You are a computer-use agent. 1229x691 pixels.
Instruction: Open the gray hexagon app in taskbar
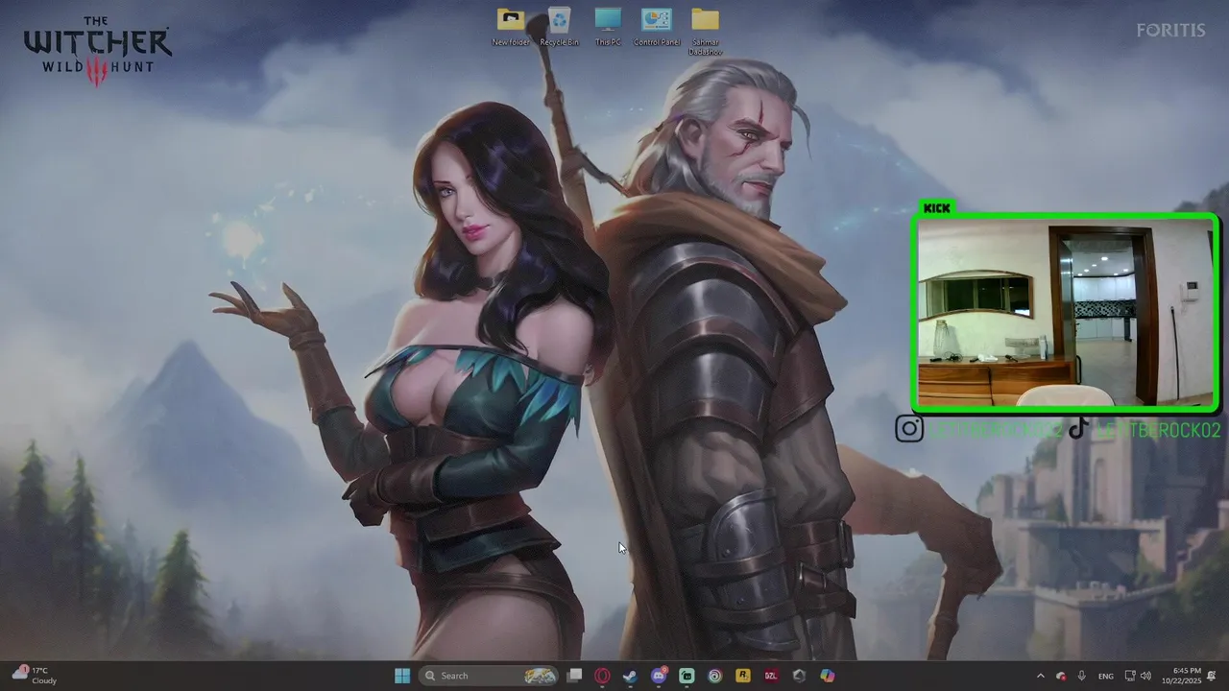coord(799,676)
